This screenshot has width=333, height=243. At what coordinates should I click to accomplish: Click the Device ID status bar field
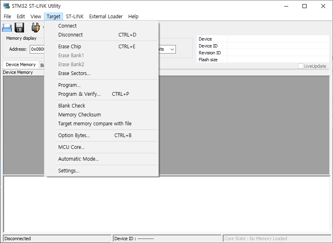(x=167, y=239)
